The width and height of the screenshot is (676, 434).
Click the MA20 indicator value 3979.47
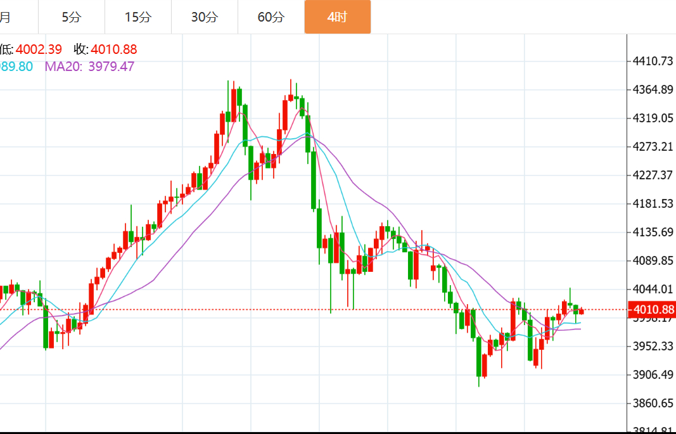point(89,66)
